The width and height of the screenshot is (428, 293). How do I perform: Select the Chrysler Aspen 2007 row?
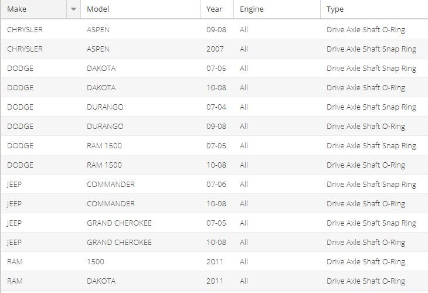coord(215,49)
